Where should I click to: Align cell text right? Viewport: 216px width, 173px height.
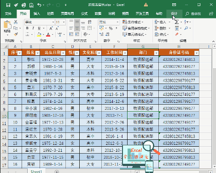[83, 28]
